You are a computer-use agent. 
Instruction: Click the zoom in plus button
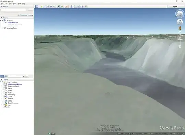pos(180,32)
